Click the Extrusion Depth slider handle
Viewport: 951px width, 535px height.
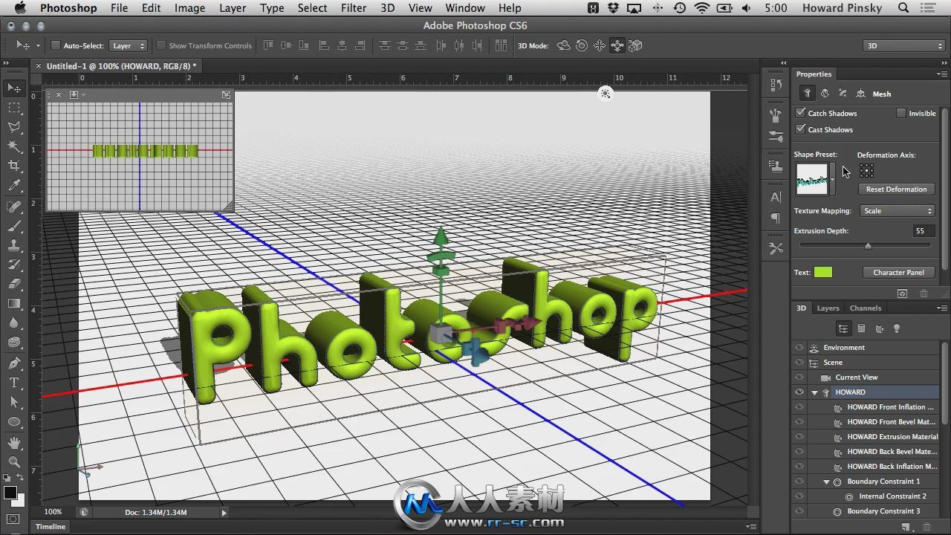coord(867,245)
